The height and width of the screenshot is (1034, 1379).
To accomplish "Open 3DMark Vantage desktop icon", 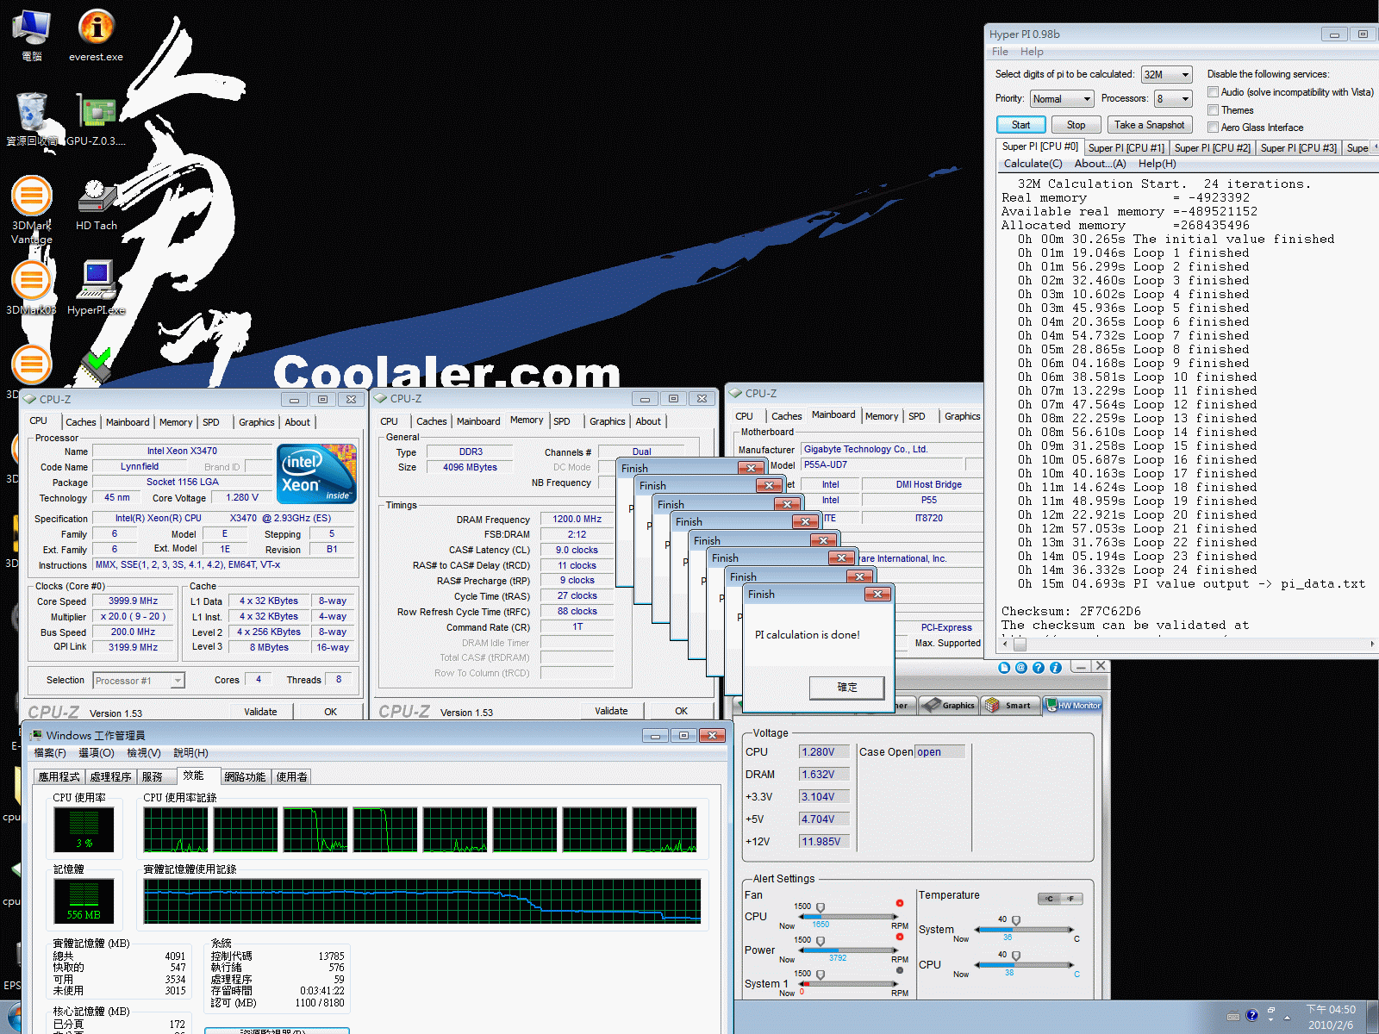I will point(32,209).
